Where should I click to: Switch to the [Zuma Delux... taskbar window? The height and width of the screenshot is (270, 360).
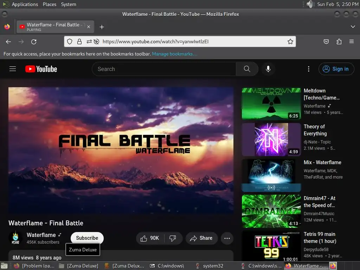point(124,266)
